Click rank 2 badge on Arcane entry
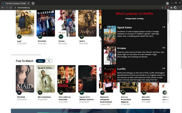The image size is (182, 113). [105, 48]
